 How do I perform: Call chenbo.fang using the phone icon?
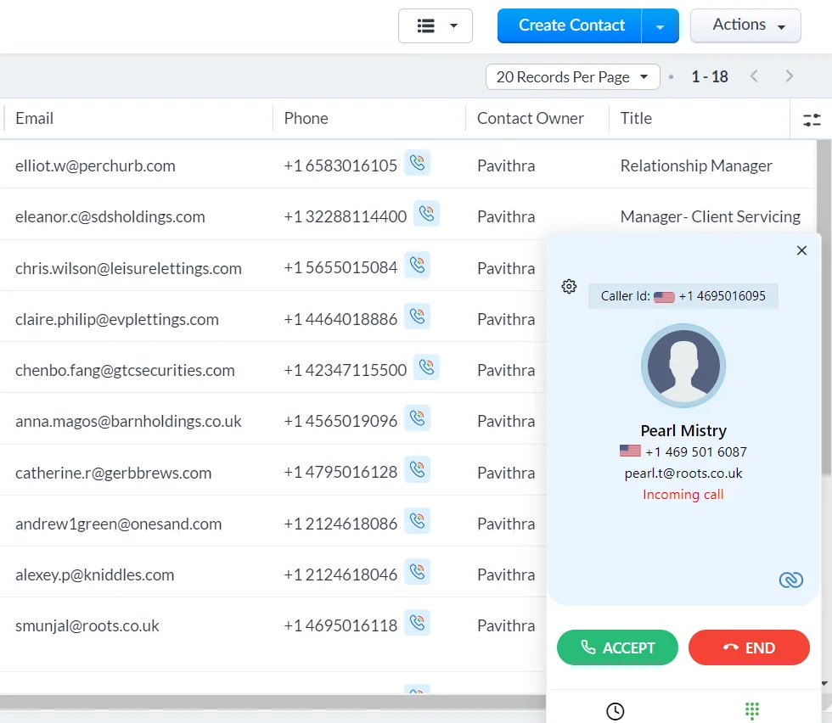(426, 367)
